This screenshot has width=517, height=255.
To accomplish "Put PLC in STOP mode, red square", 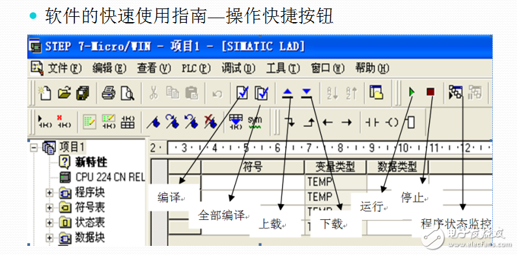I will [x=430, y=92].
